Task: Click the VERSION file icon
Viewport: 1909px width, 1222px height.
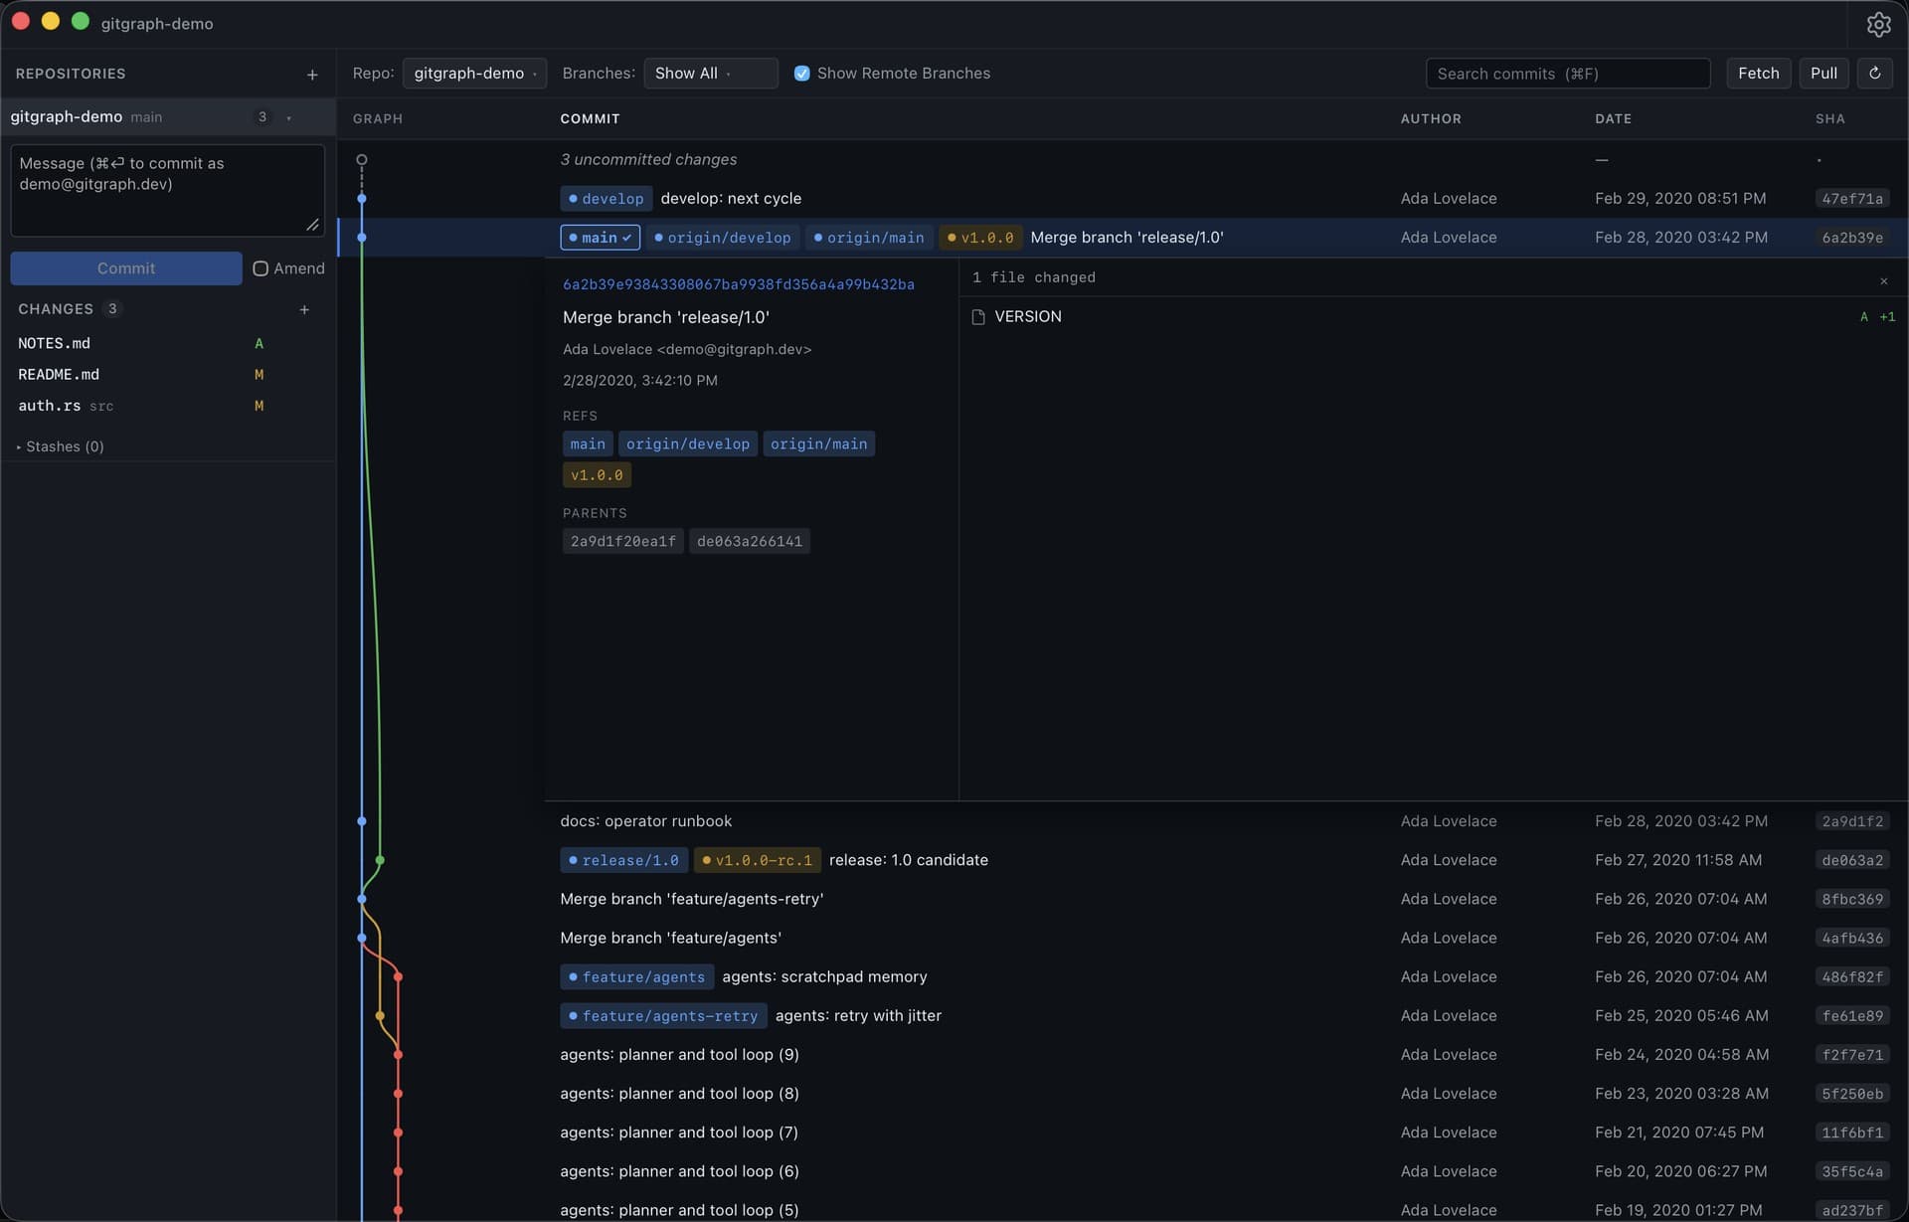Action: [x=978, y=317]
